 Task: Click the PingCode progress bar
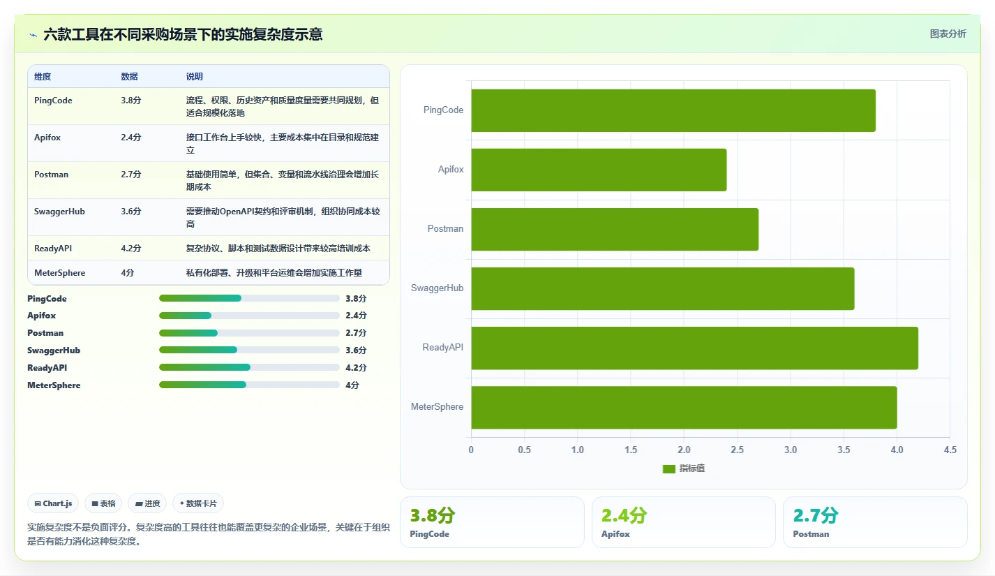pyautogui.click(x=249, y=298)
